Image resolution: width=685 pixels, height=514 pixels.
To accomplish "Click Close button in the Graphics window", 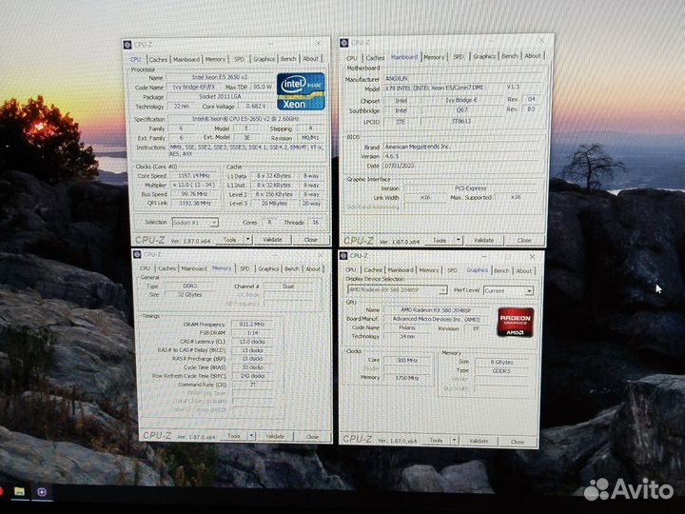I will pyautogui.click(x=518, y=442).
